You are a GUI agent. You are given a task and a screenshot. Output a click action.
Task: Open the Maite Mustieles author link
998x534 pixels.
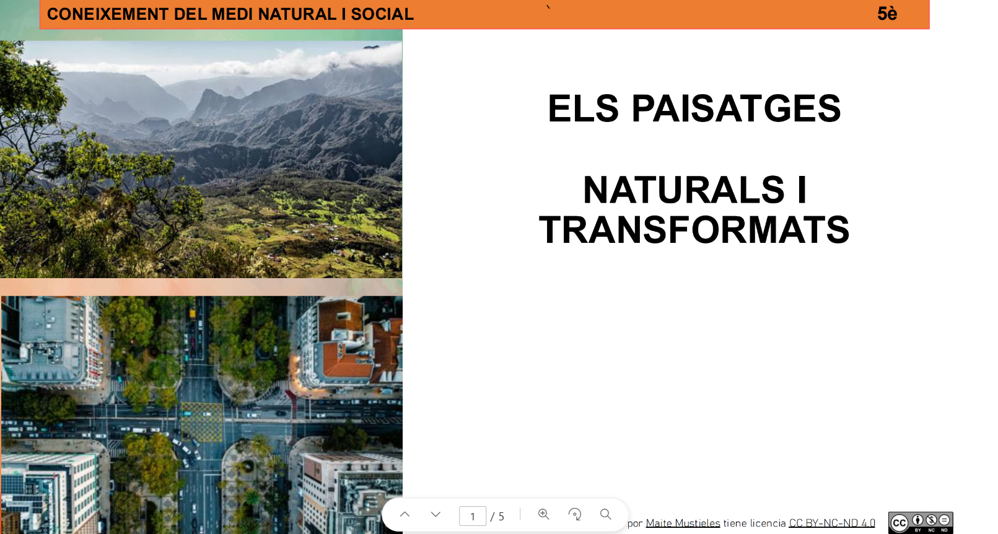683,523
